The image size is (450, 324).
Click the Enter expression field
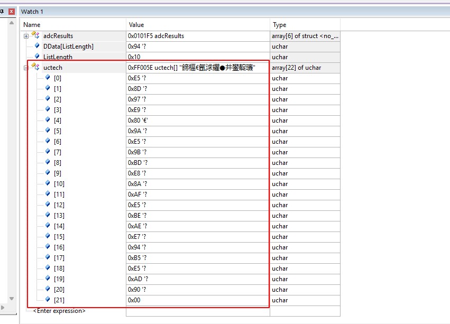(x=59, y=311)
